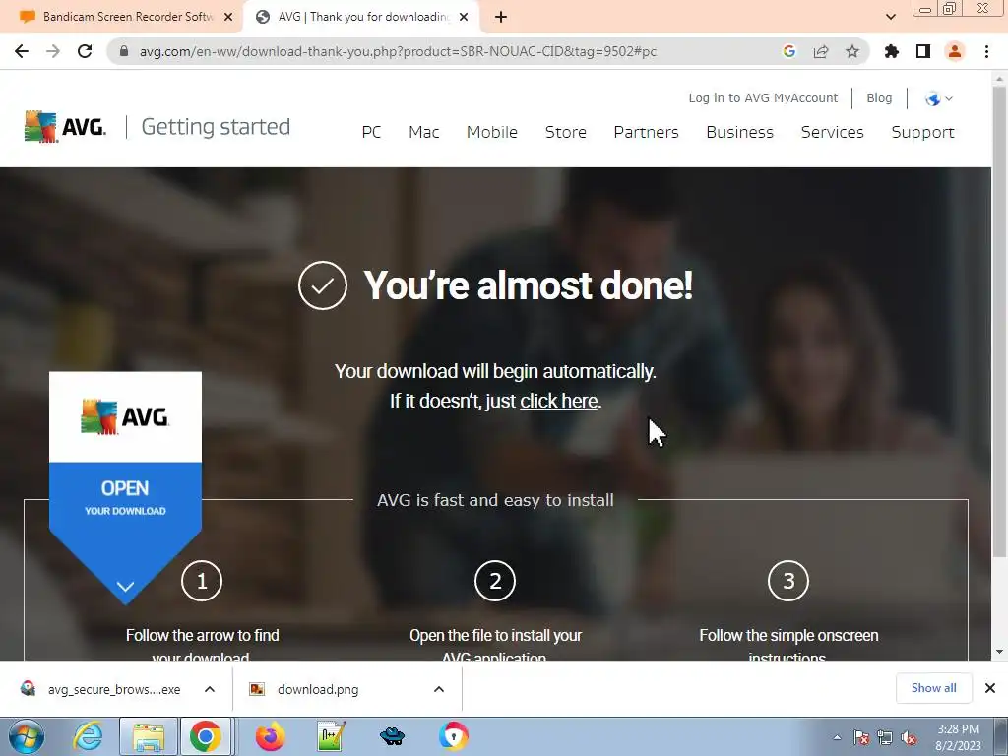Open the Store menu item
1008x756 pixels.
point(566,132)
